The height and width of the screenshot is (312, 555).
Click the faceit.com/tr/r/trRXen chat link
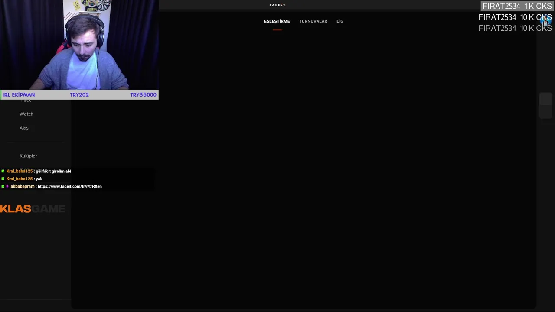pos(70,186)
